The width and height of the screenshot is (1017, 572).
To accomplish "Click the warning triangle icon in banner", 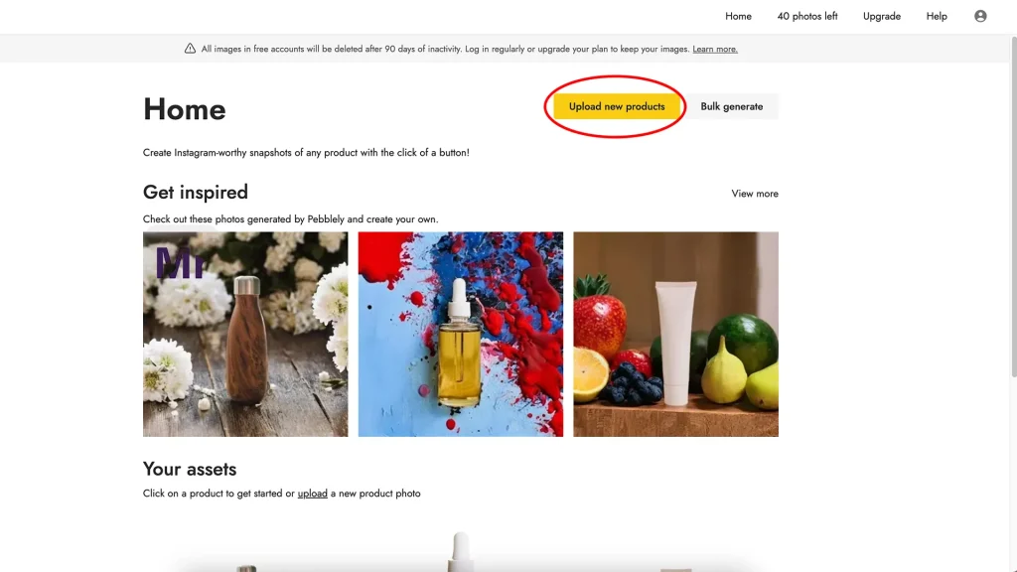I will 190,49.
